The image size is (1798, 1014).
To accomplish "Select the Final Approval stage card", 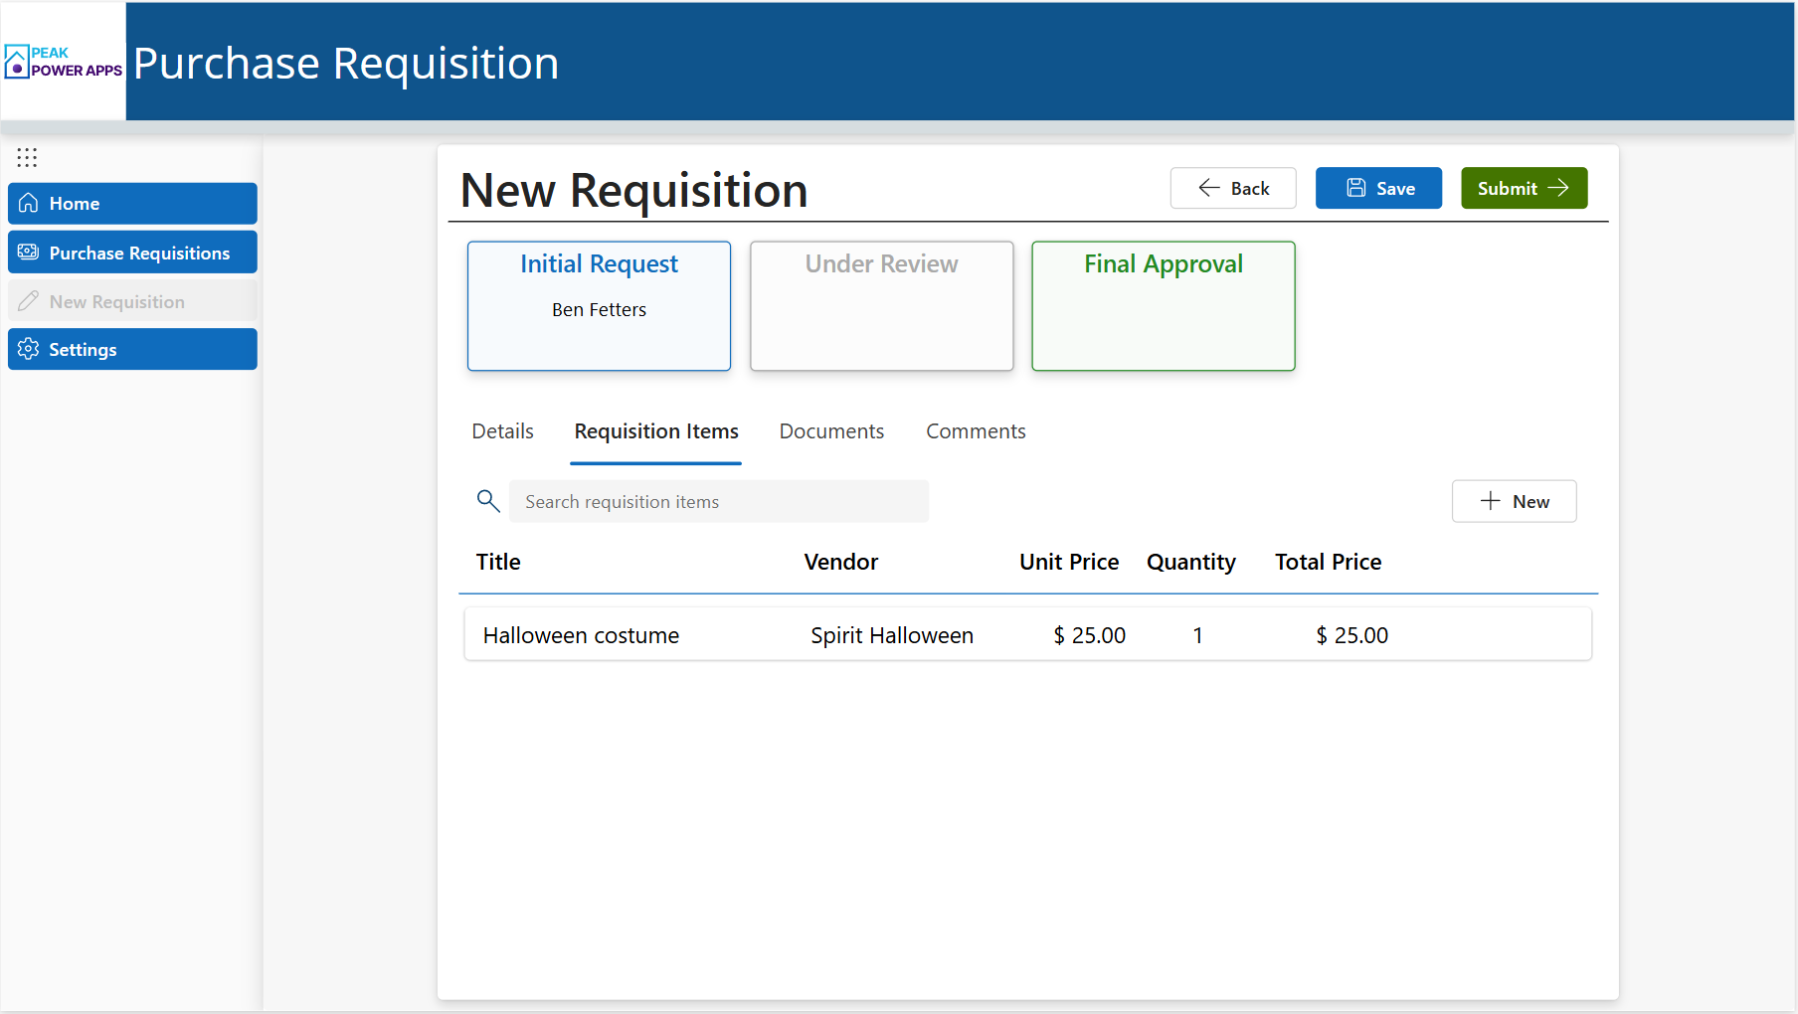I will 1163,306.
